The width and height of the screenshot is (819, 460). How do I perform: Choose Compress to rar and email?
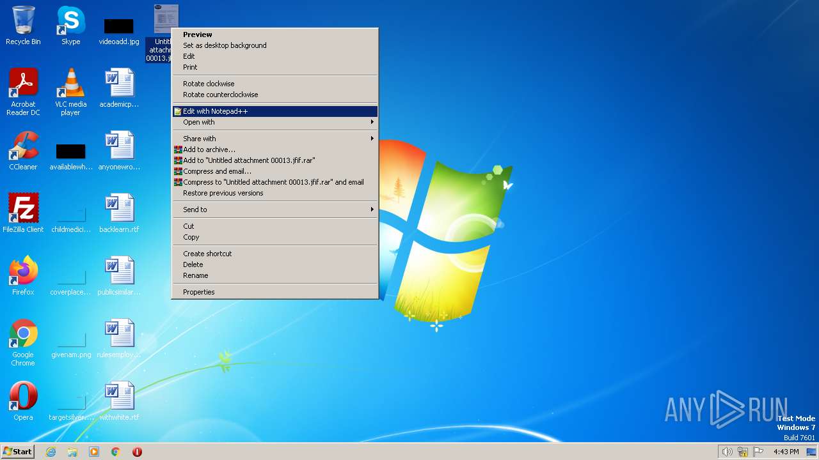click(x=275, y=182)
